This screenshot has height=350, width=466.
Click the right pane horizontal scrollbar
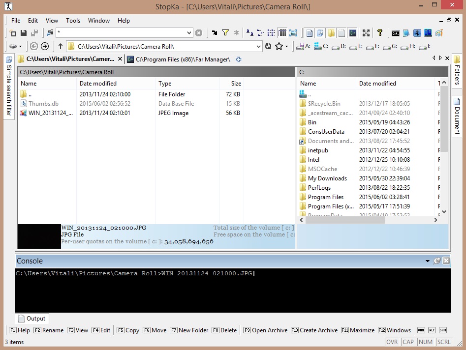[368, 220]
